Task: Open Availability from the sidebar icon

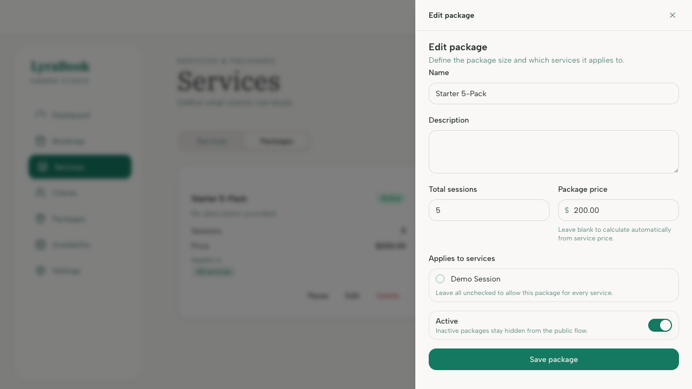Action: click(40, 245)
